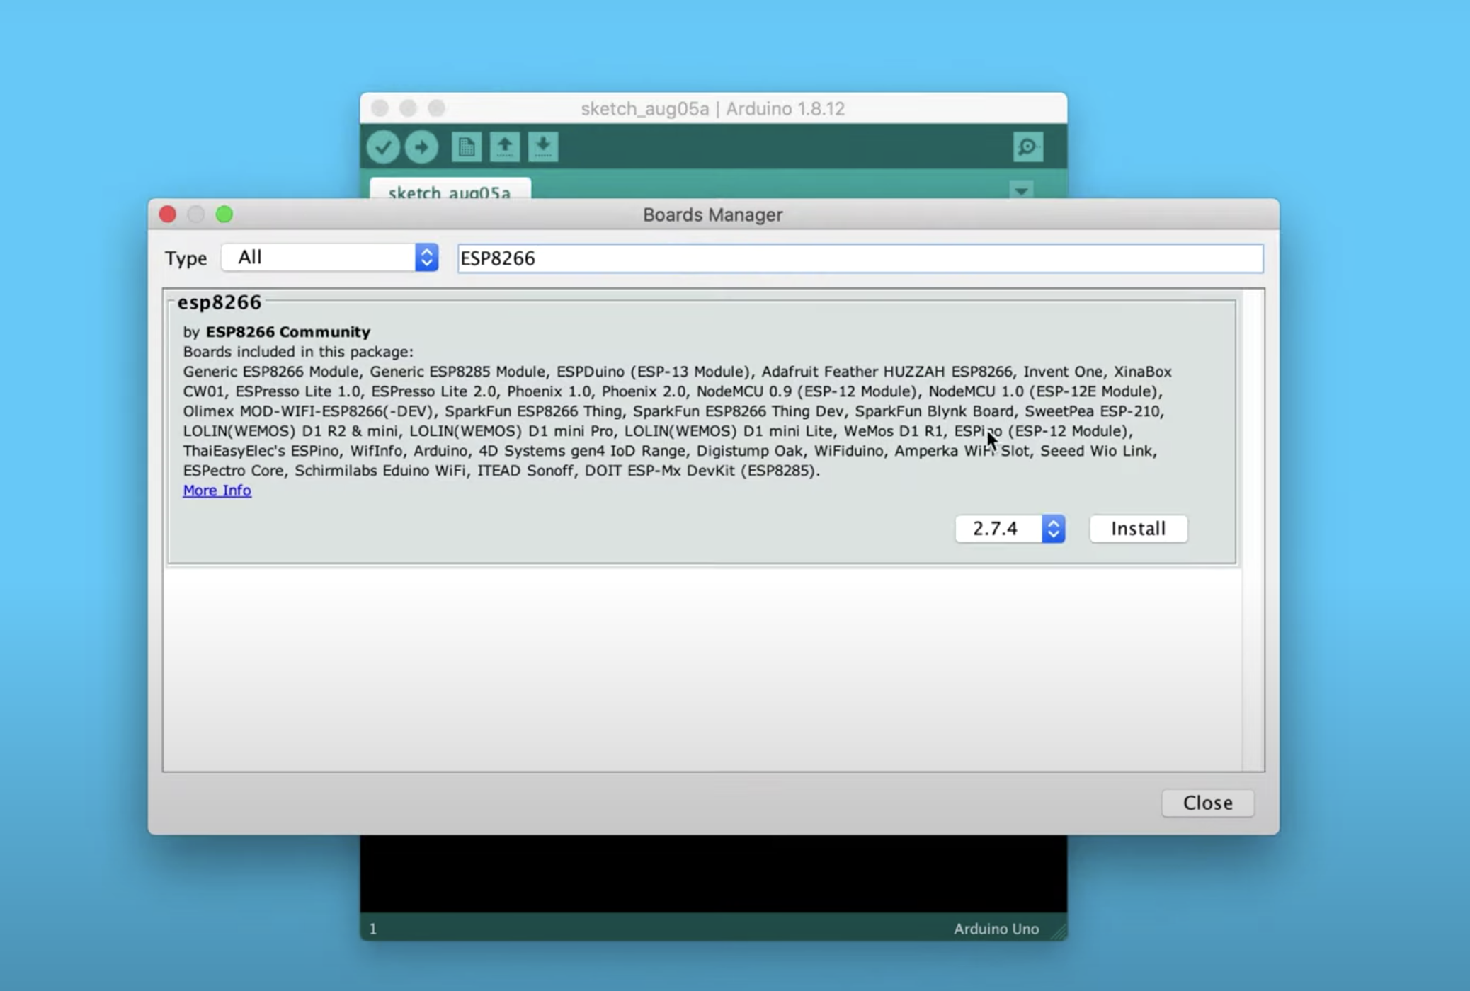This screenshot has height=991, width=1470.
Task: Open the sketch tab menu triangle
Action: pyautogui.click(x=1020, y=191)
